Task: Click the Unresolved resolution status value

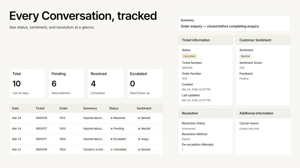Action: coord(189,128)
